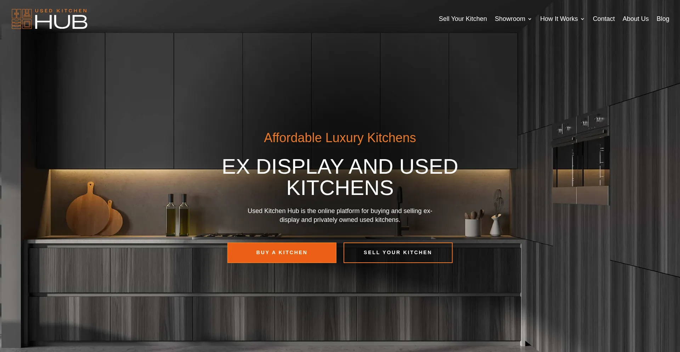Click the wooden cutting boards in photo
The height and width of the screenshot is (352, 680).
[x=94, y=210]
